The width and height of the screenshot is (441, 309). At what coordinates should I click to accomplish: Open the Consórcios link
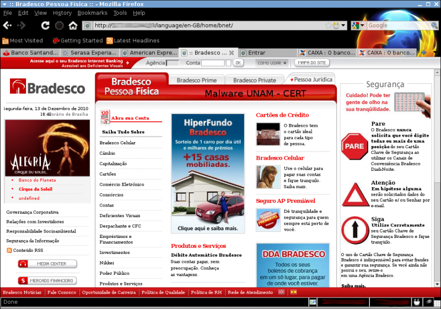point(111,195)
